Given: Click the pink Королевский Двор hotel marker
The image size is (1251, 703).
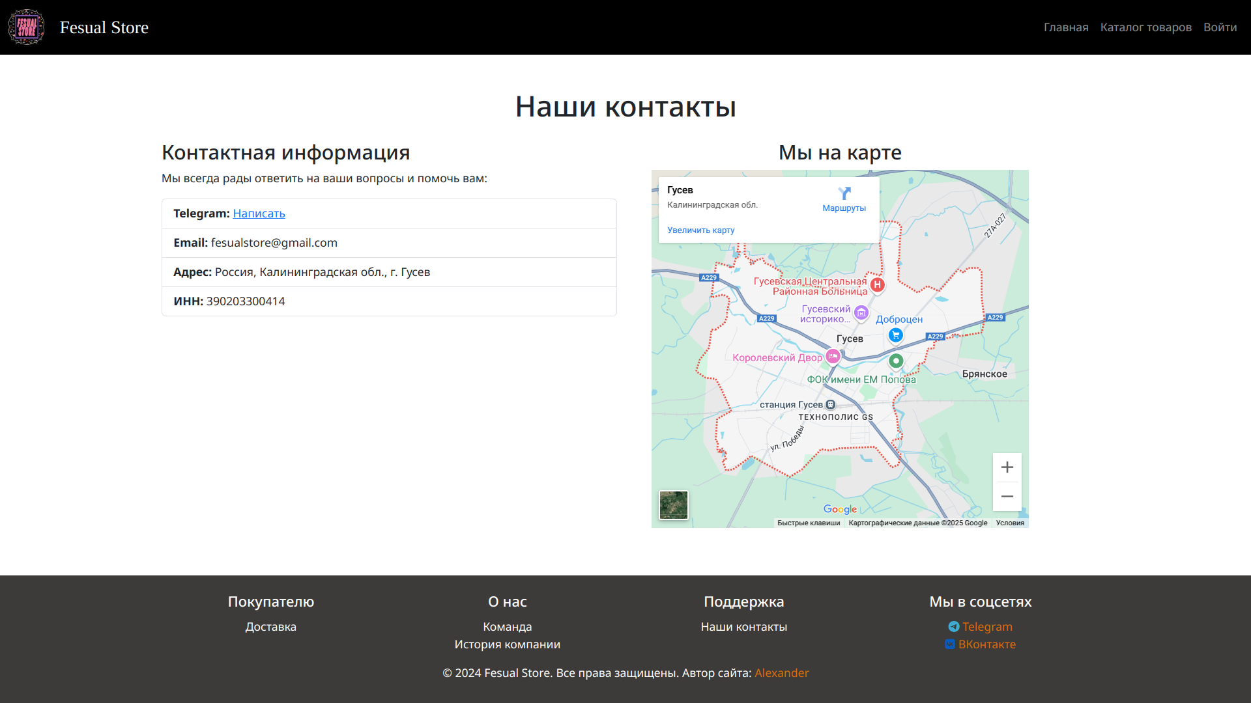Looking at the screenshot, I should pyautogui.click(x=832, y=356).
